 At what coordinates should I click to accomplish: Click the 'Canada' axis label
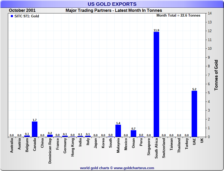click(x=35, y=145)
